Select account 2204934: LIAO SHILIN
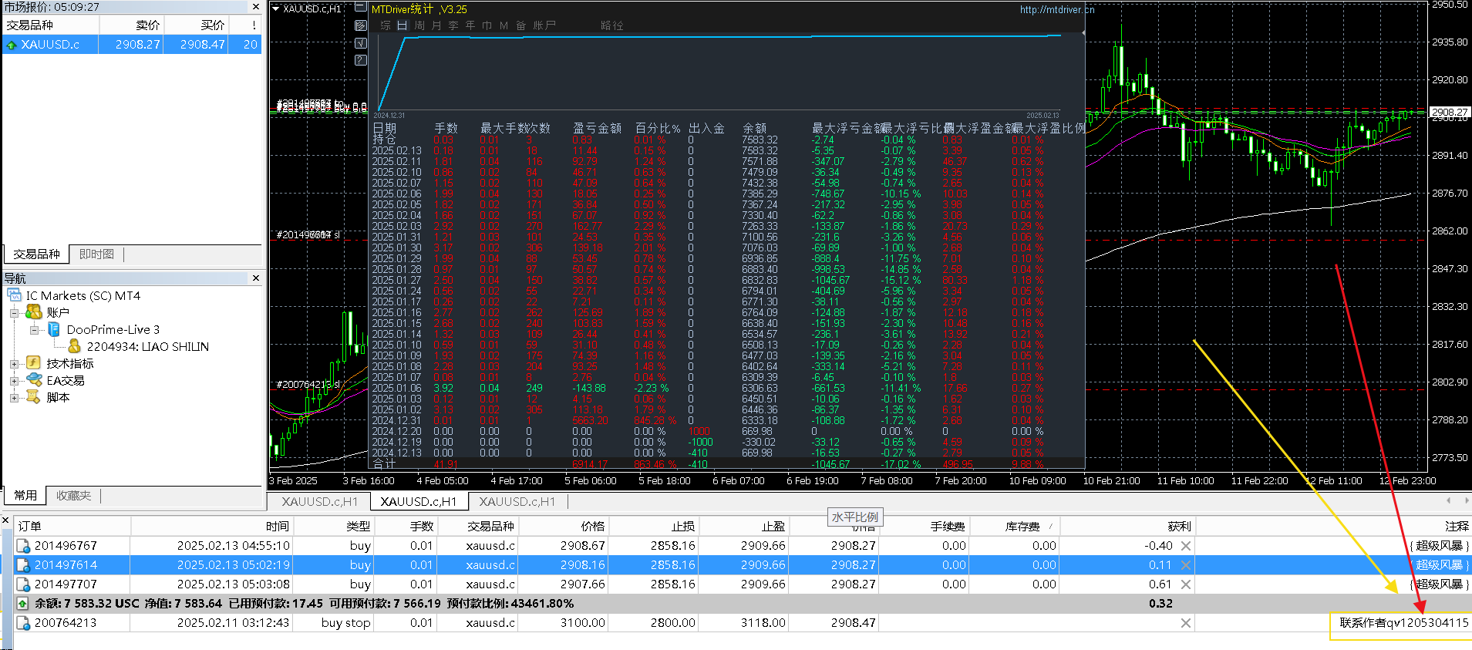 tap(147, 347)
